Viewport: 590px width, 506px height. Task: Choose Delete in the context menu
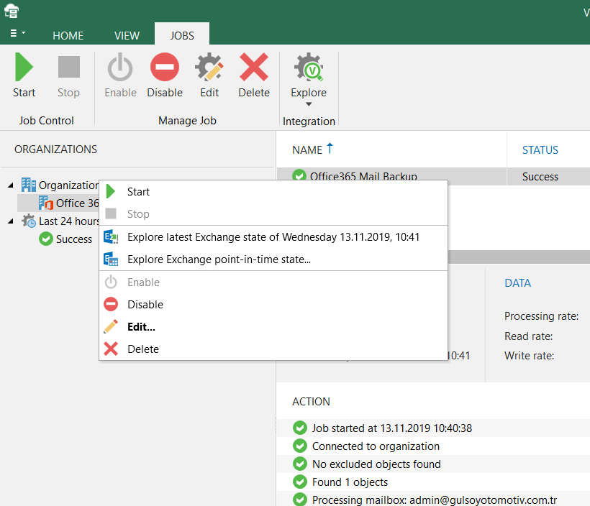142,349
